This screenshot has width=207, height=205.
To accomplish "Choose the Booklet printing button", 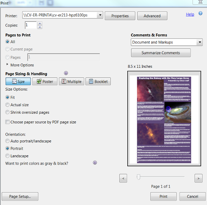I will (98, 82).
